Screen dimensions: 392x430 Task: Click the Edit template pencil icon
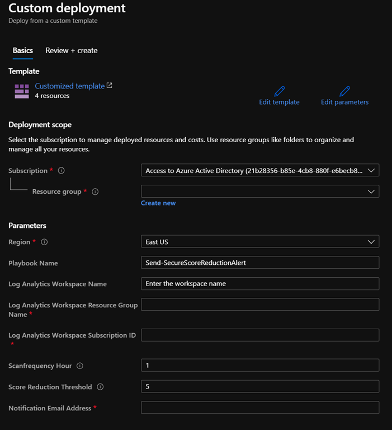coord(280,91)
